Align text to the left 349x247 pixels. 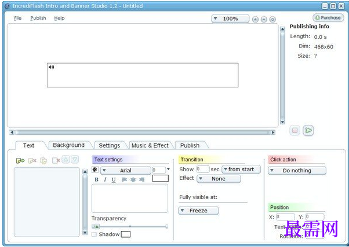pyautogui.click(x=124, y=179)
